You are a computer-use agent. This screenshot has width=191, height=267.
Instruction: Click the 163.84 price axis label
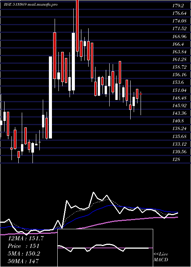[x=179, y=52]
